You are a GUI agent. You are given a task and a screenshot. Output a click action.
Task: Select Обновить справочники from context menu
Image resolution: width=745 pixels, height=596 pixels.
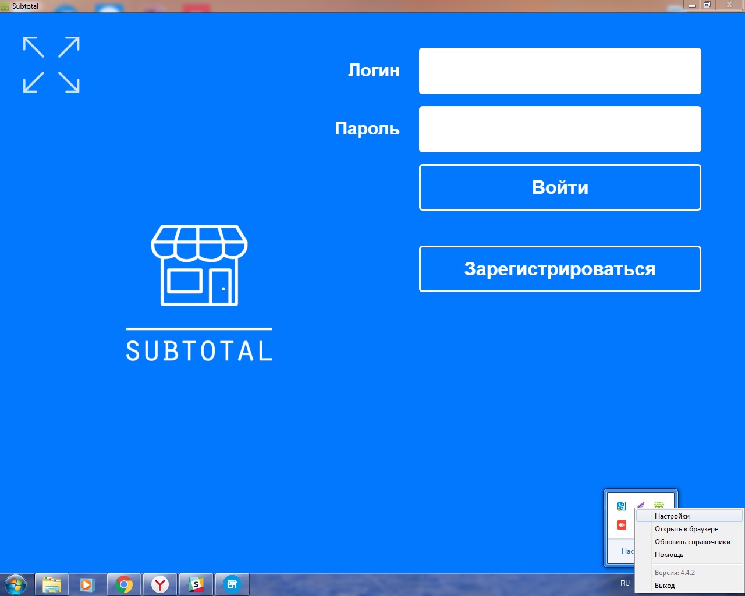click(x=692, y=542)
